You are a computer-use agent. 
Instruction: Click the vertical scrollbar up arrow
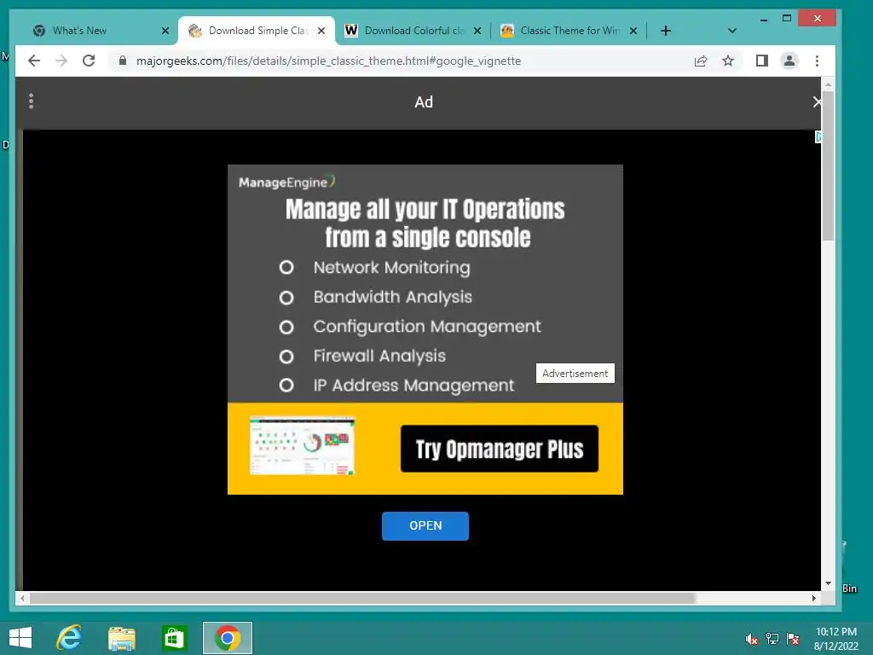(x=828, y=84)
